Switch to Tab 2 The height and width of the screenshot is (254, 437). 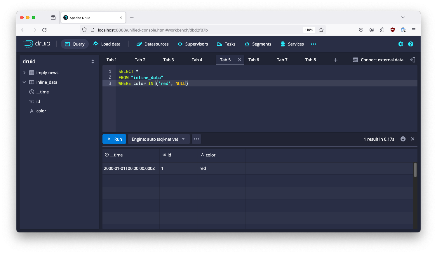coord(140,60)
